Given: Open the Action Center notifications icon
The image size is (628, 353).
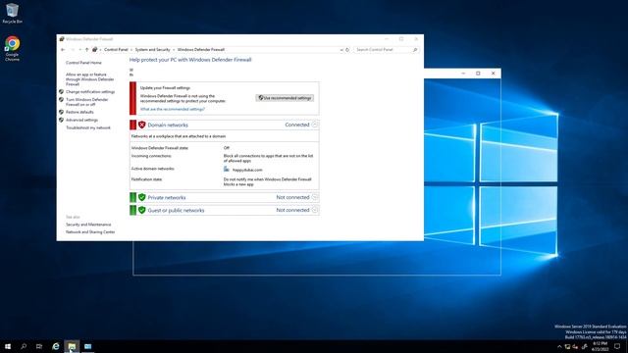Looking at the screenshot, I should (x=617, y=346).
